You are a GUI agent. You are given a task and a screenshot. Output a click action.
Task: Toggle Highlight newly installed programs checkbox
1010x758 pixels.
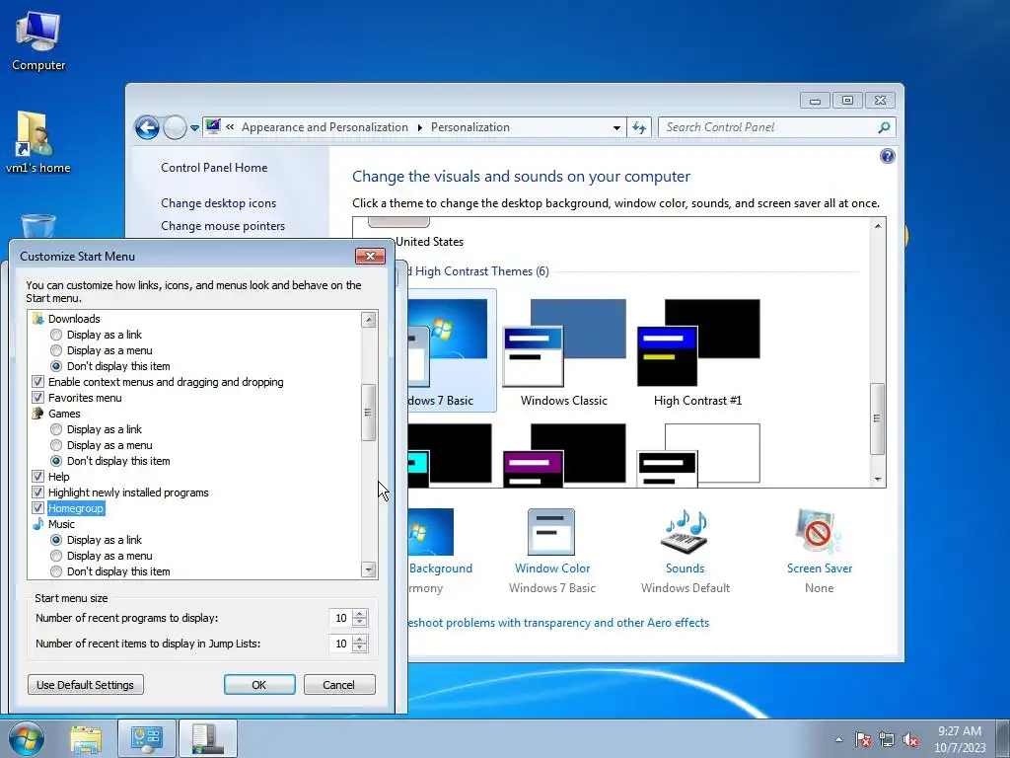pos(38,493)
